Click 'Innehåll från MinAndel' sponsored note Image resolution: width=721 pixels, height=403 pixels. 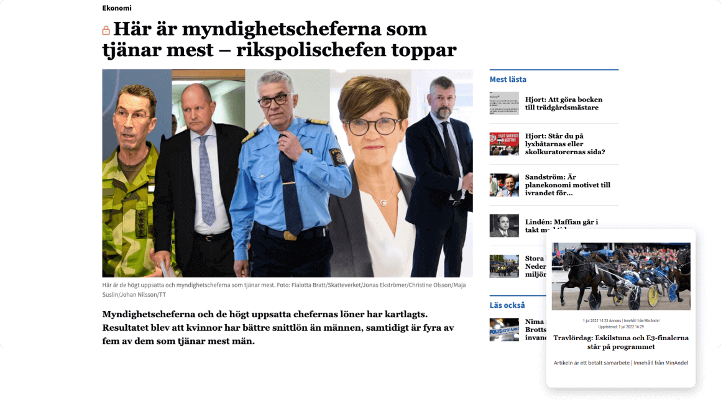coord(661,363)
